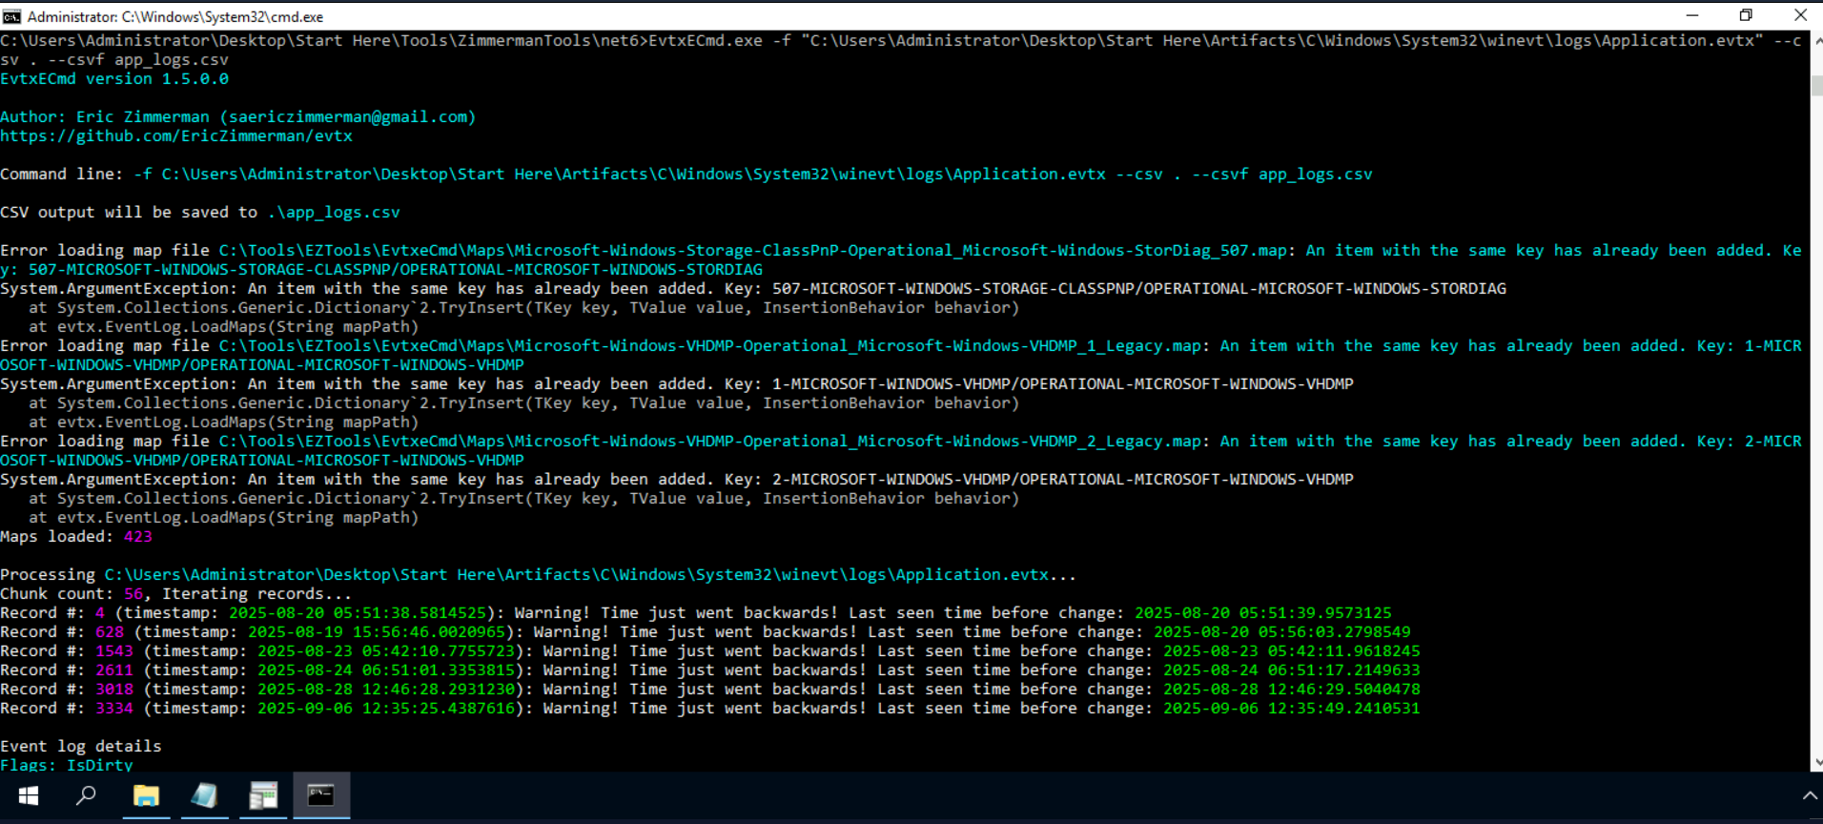The height and width of the screenshot is (824, 1823).
Task: Click the scrollbar up arrow
Action: (x=1816, y=40)
